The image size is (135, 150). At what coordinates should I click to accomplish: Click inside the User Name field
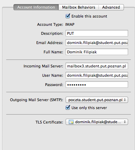97,75
